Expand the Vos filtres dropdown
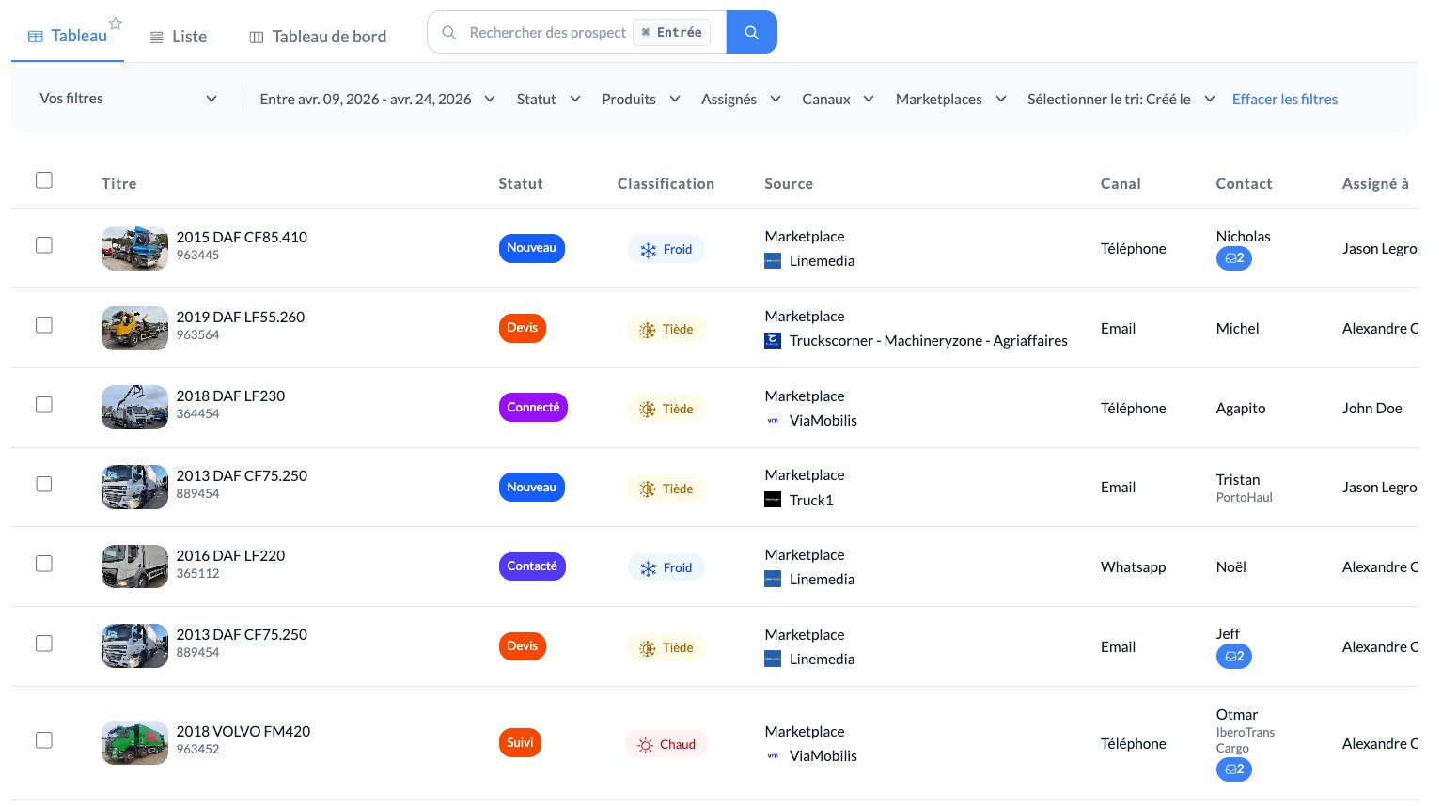Viewport: 1442px width, 807px height. pos(128,99)
